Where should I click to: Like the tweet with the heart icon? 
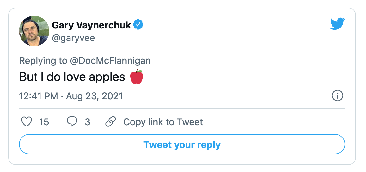point(27,122)
